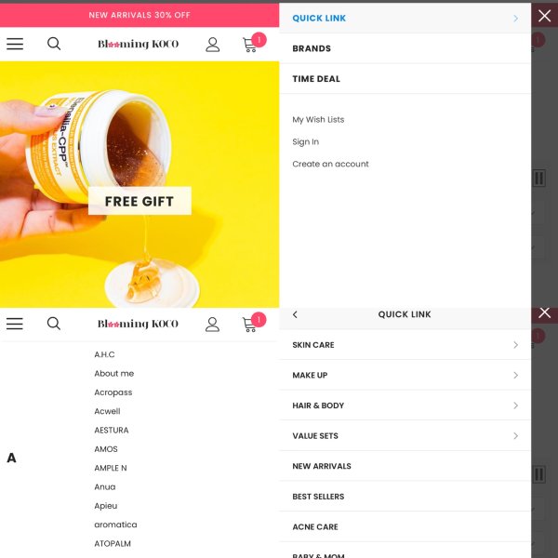
Task: Open hamburger menu below the pink promo banner
Action: click(x=15, y=44)
